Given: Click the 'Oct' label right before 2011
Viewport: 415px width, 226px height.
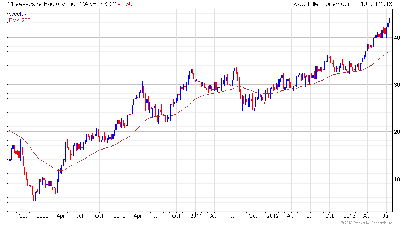Looking at the screenshot, I should point(176,216).
